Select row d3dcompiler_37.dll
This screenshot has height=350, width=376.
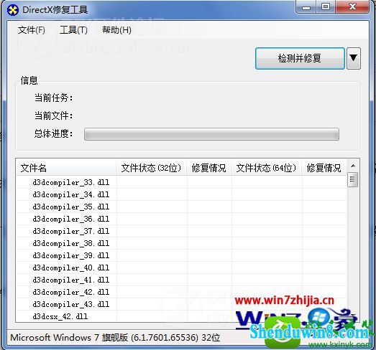tap(181, 231)
